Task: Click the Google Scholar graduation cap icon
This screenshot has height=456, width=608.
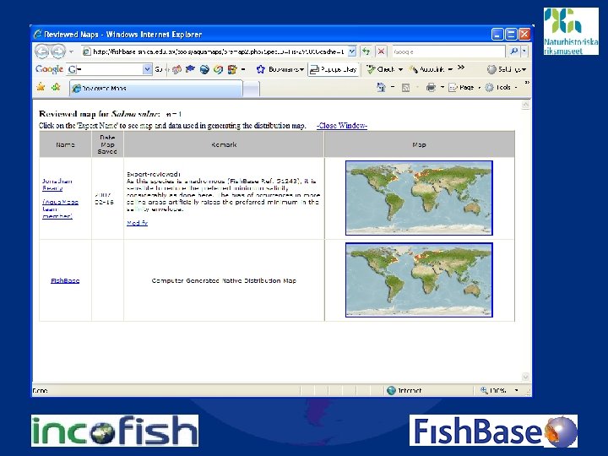Action: pyautogui.click(x=190, y=69)
